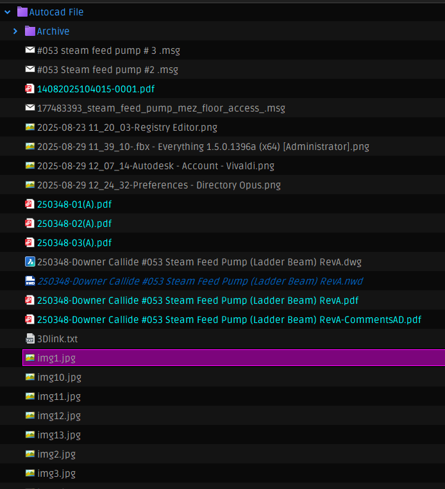Image resolution: width=445 pixels, height=489 pixels.
Task: Select file name img12.jpg
Action: coord(59,416)
